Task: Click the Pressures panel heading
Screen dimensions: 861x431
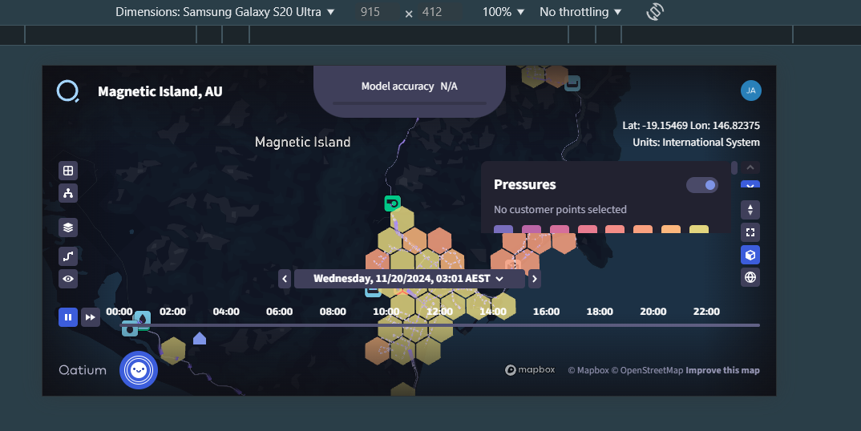Action: coord(525,184)
